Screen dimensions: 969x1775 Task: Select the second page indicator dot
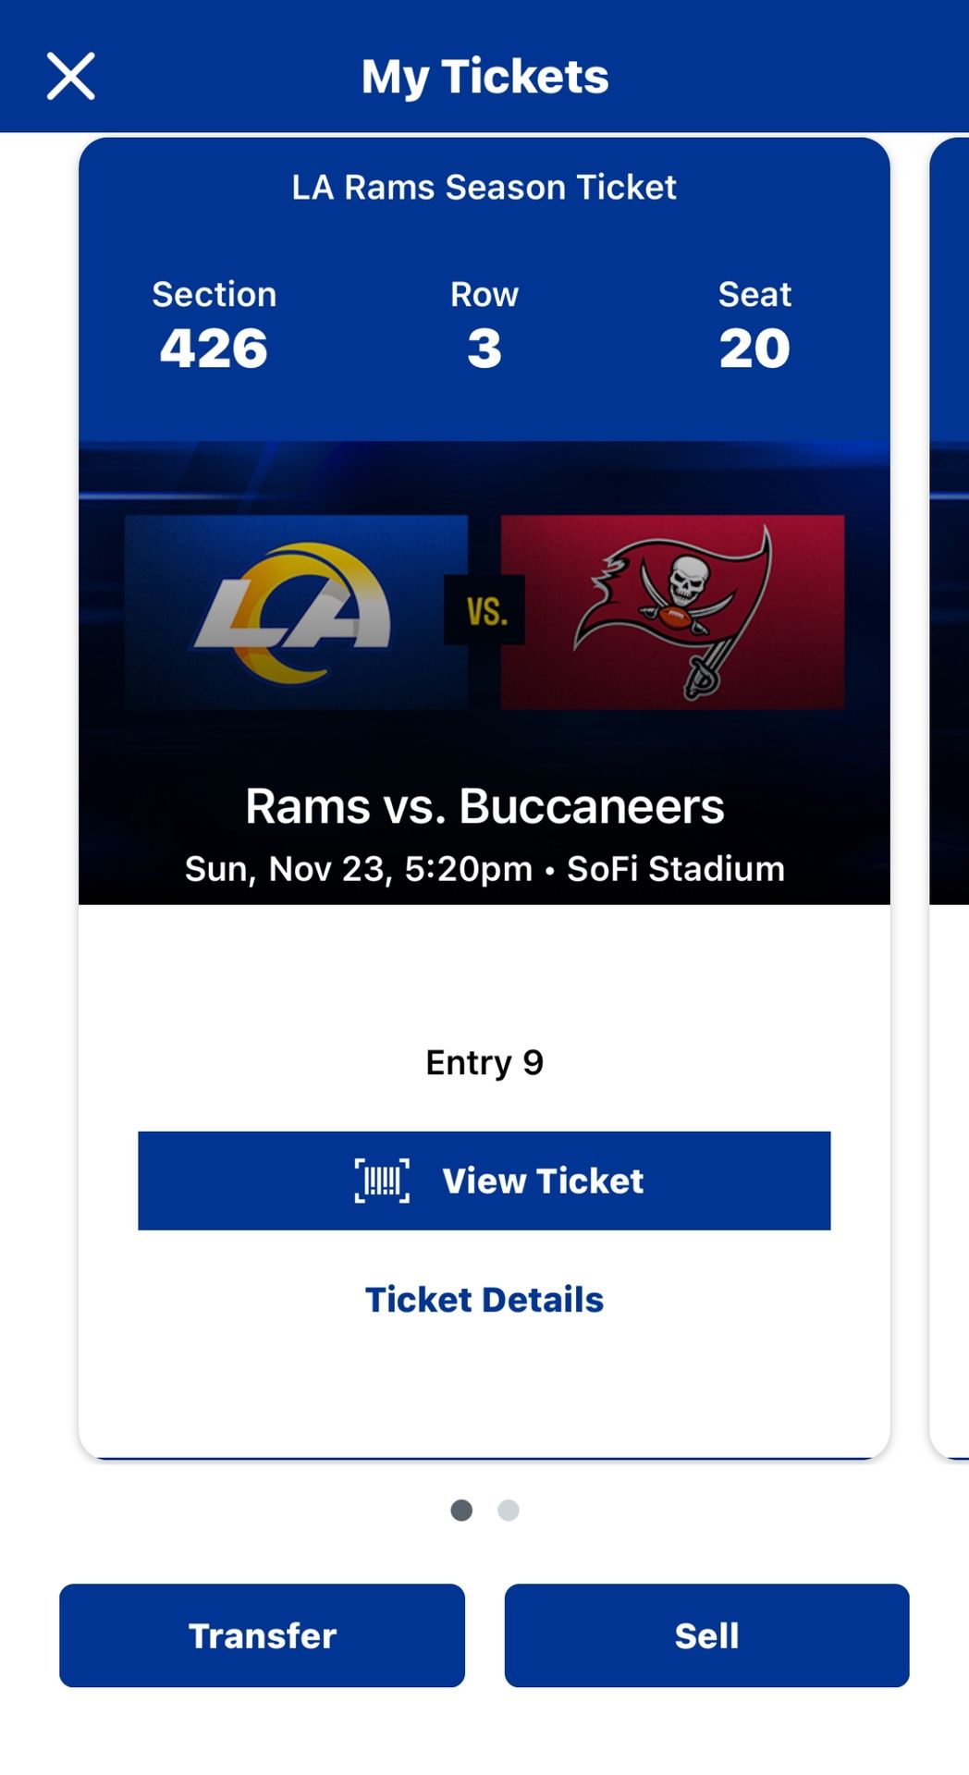(x=508, y=1511)
